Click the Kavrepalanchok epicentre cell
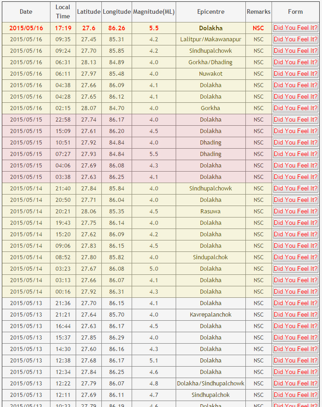Screen dimensions: 322x407 211,315
